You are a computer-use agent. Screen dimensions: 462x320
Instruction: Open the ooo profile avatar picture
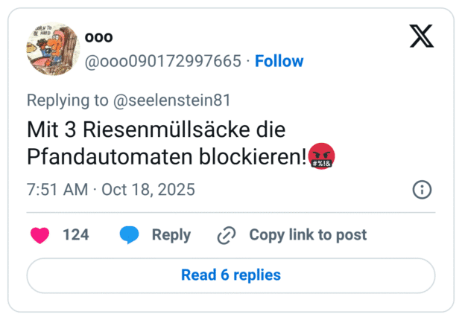[x=51, y=48]
